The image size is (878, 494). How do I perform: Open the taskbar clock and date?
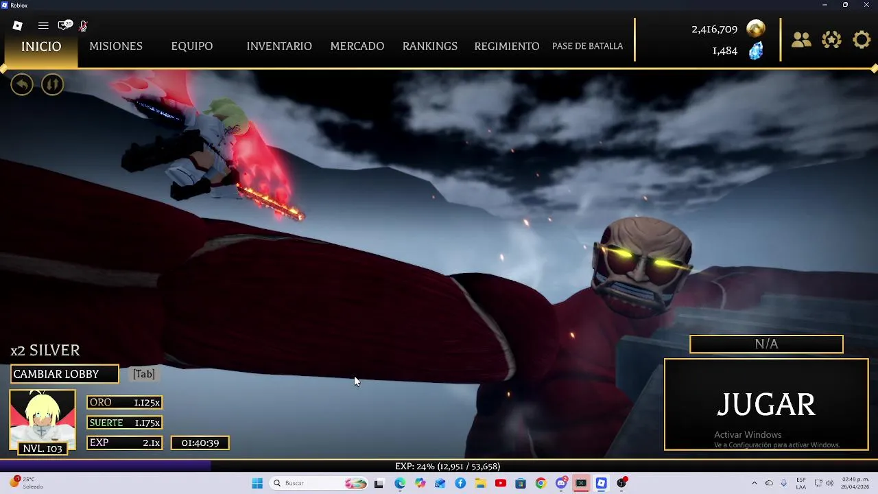point(855,483)
